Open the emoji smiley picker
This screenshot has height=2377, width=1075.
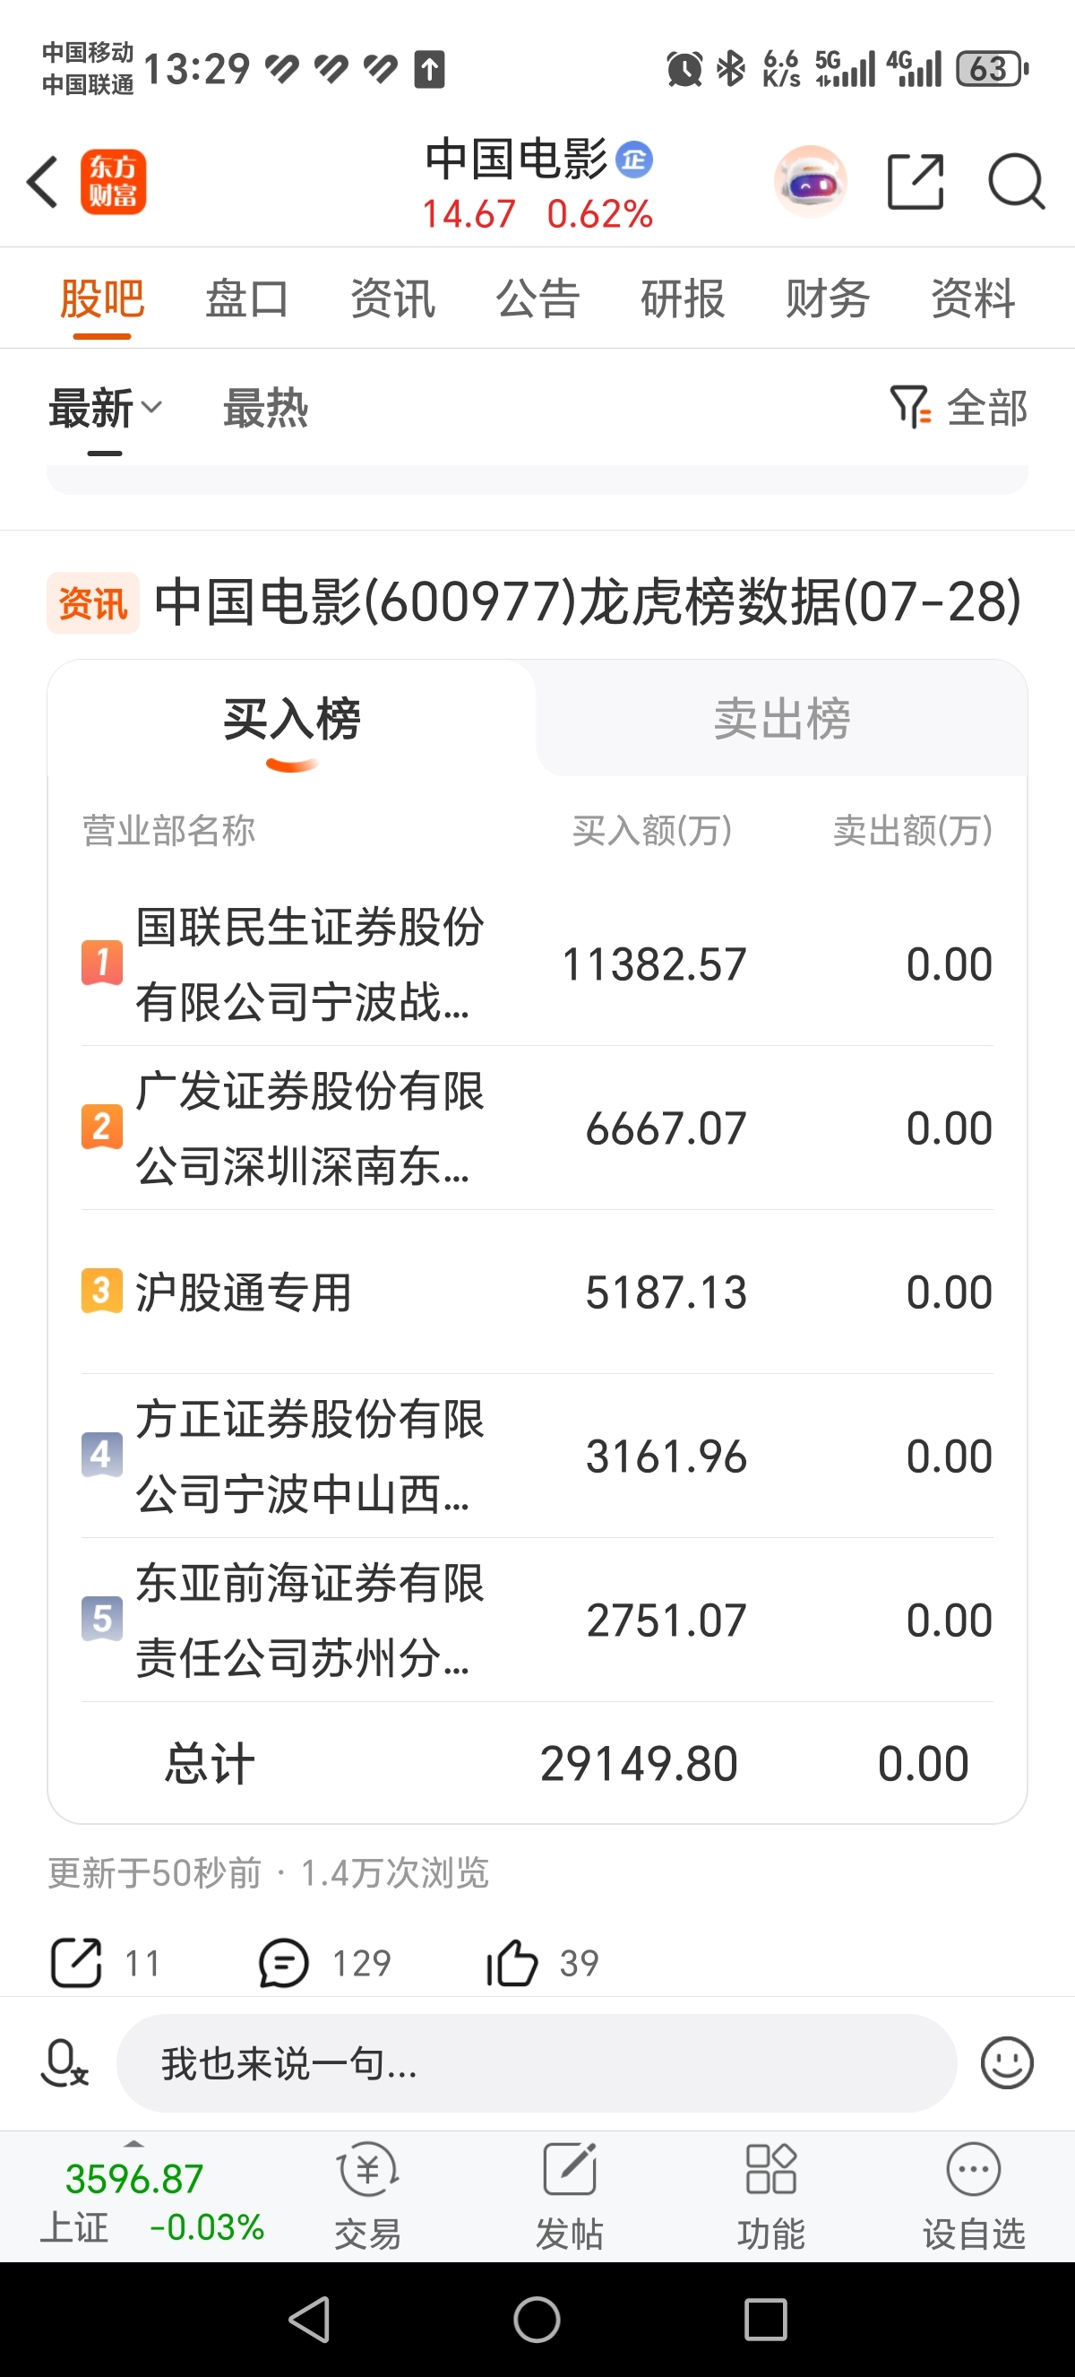point(1007,2062)
